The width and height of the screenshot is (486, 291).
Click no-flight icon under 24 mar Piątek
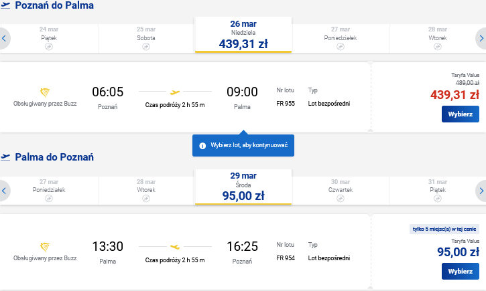click(x=49, y=47)
